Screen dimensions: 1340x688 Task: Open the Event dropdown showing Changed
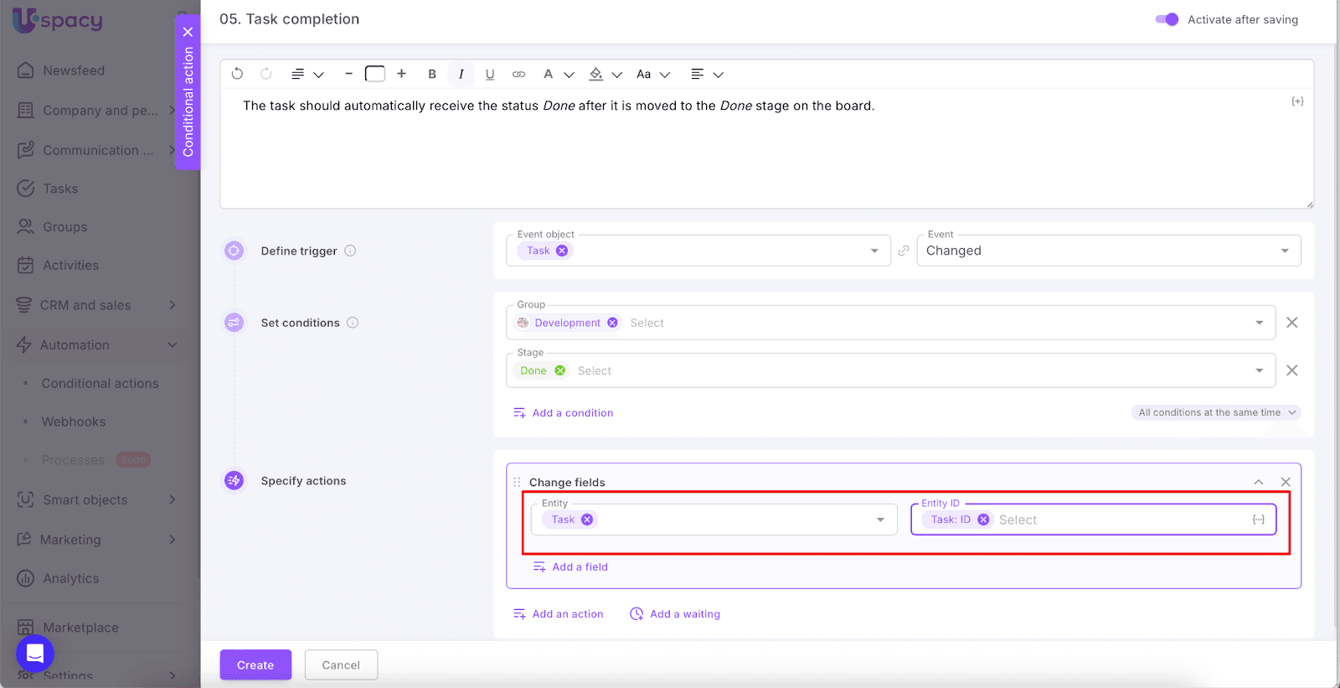(x=1108, y=251)
